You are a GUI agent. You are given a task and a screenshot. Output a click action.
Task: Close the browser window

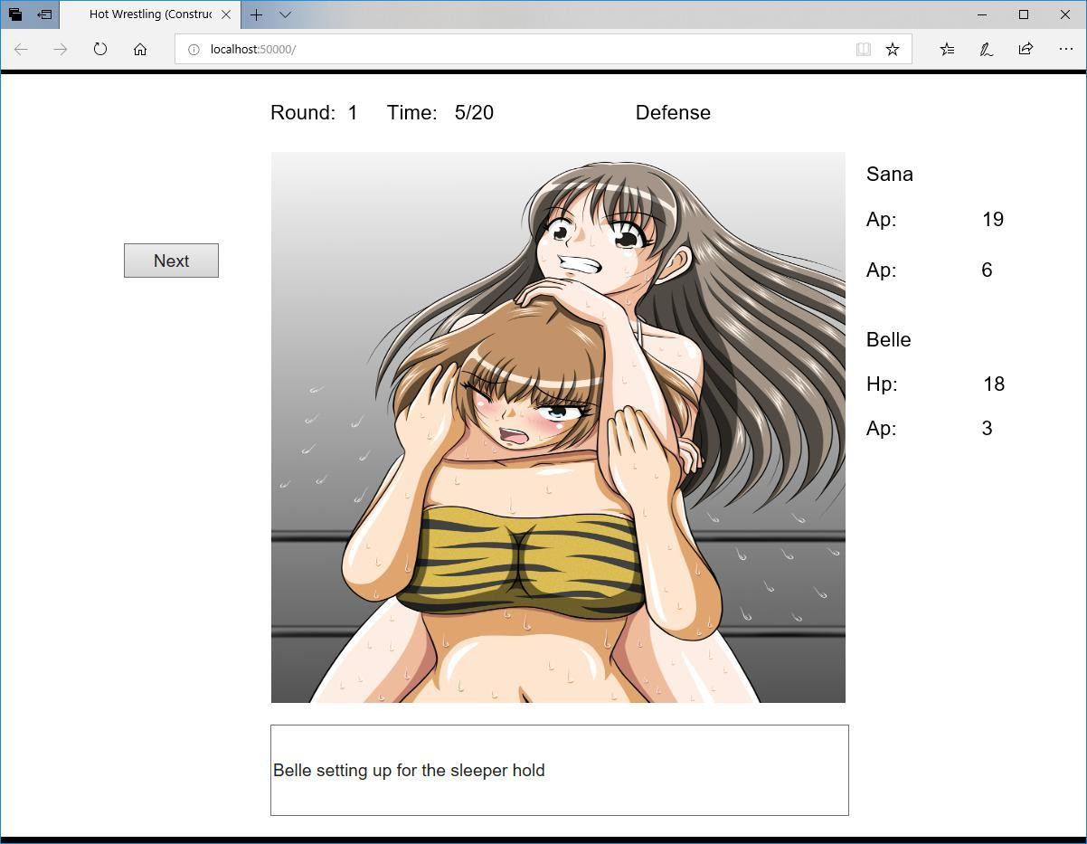tap(1065, 14)
